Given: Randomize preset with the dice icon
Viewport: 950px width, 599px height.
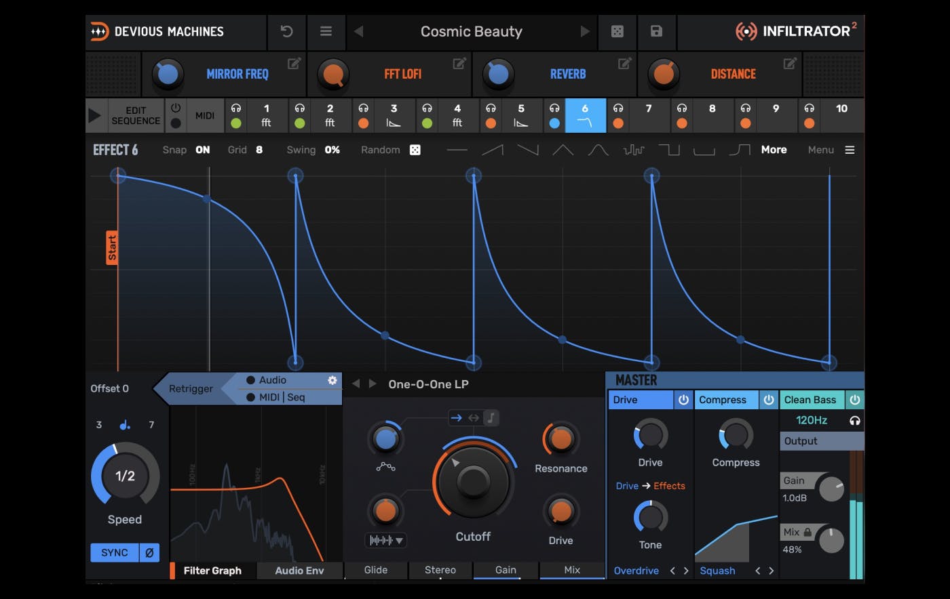Looking at the screenshot, I should pos(617,31).
